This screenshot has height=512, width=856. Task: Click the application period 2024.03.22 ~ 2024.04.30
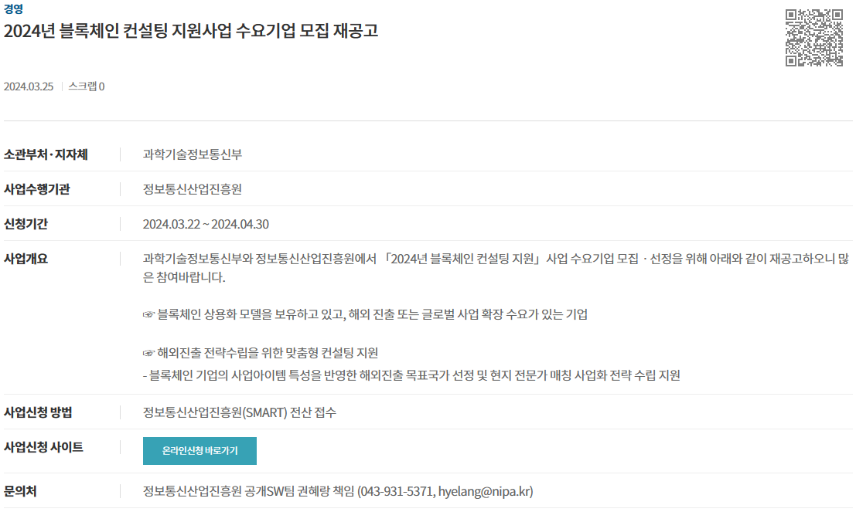[x=206, y=224]
